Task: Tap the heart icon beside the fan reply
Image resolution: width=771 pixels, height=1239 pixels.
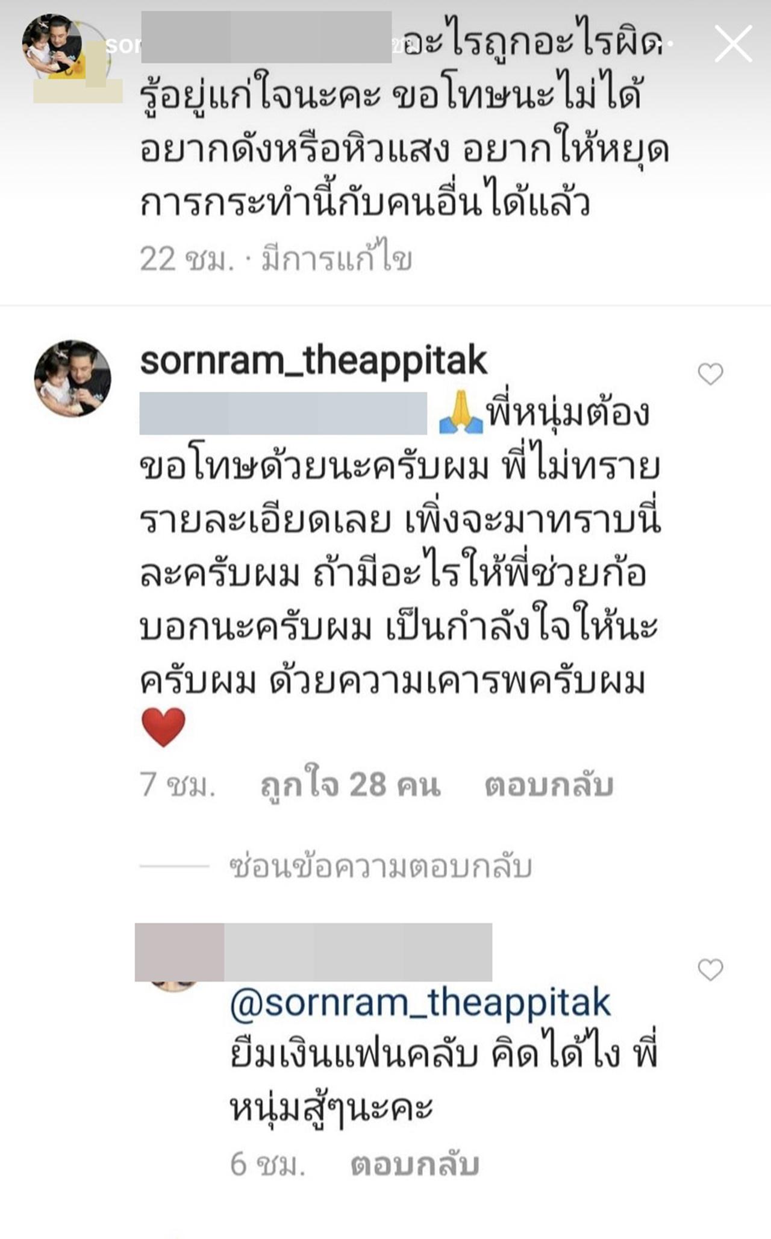Action: (x=710, y=970)
